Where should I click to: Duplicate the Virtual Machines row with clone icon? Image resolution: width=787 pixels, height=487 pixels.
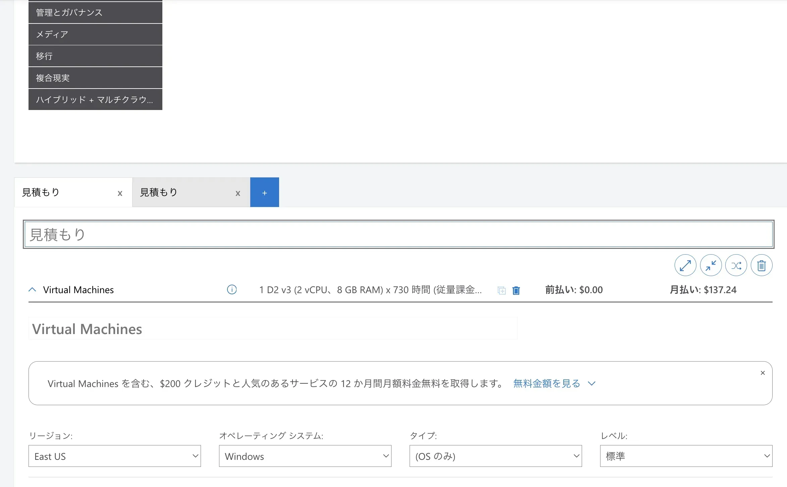tap(502, 290)
